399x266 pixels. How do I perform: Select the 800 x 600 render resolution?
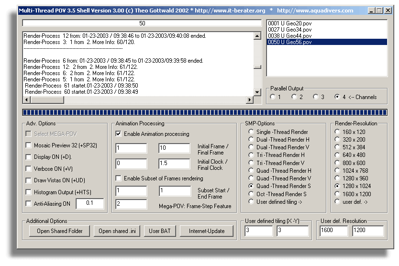pyautogui.click(x=338, y=163)
